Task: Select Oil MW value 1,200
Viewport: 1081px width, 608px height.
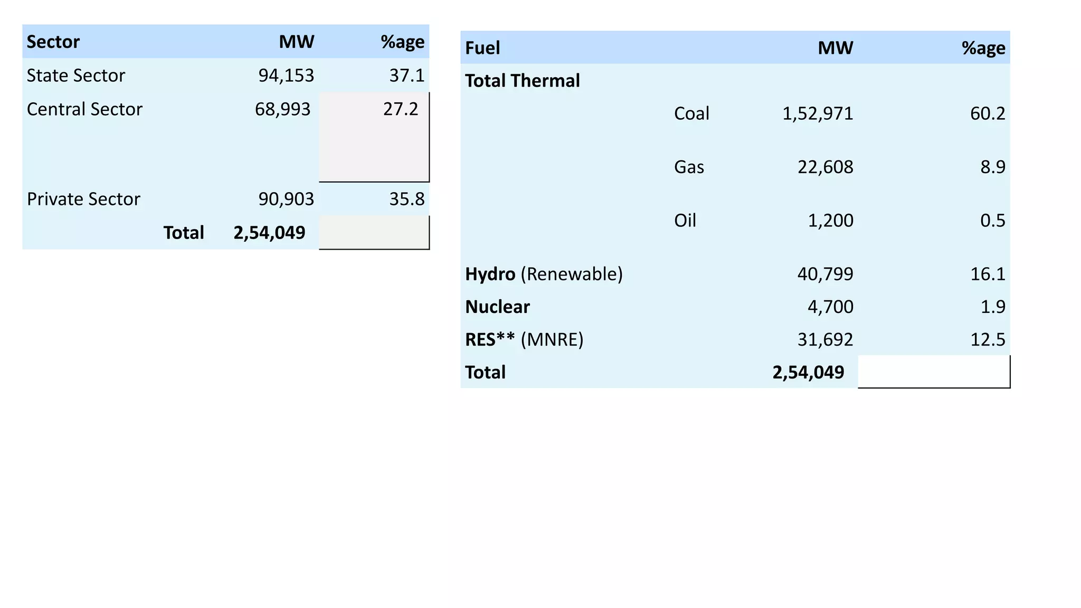Action: [830, 220]
